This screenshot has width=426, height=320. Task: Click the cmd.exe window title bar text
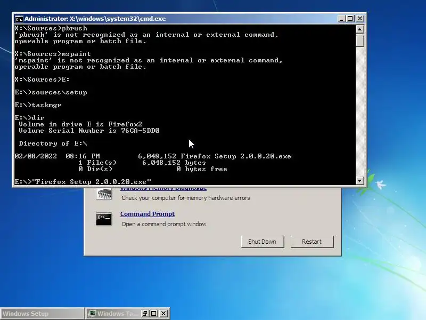coord(95,19)
